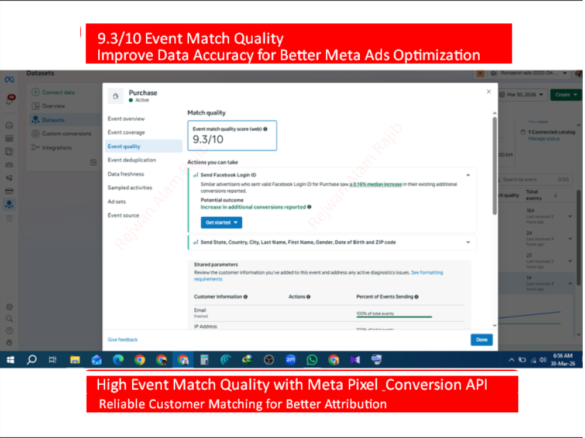Select Event source tab
This screenshot has height=438, width=585.
pyautogui.click(x=123, y=215)
